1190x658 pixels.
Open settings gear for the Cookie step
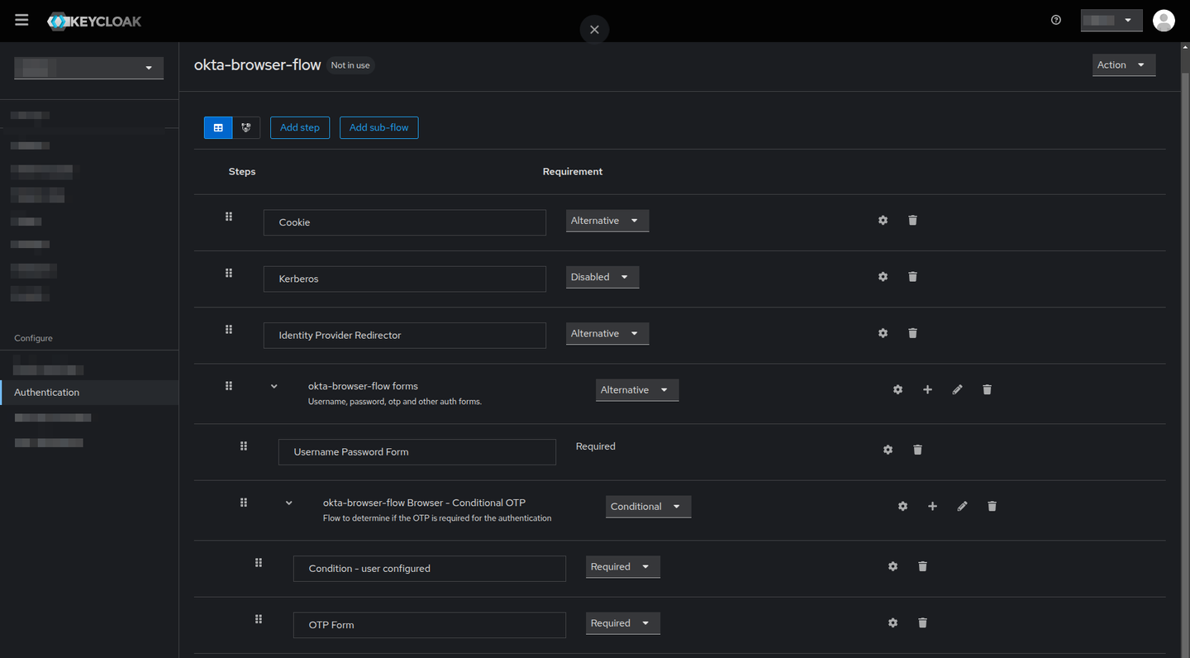point(883,220)
